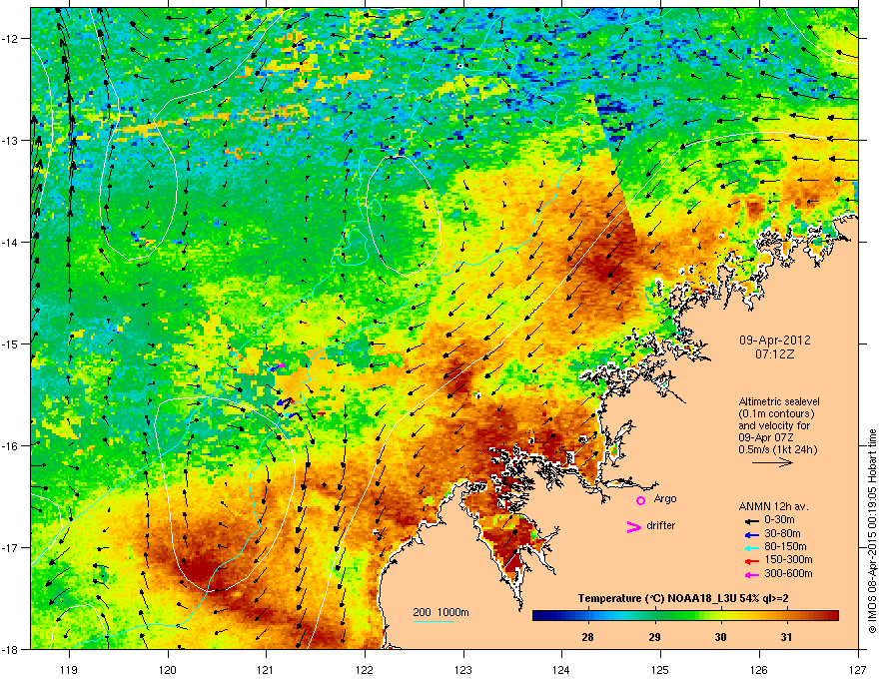
Task: Click the '200 1000m' isobath label
Action: (440, 612)
